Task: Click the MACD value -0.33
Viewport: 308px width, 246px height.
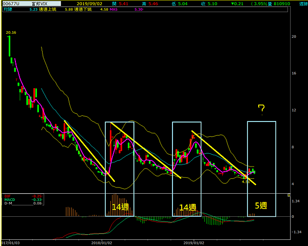Action: 37,199
